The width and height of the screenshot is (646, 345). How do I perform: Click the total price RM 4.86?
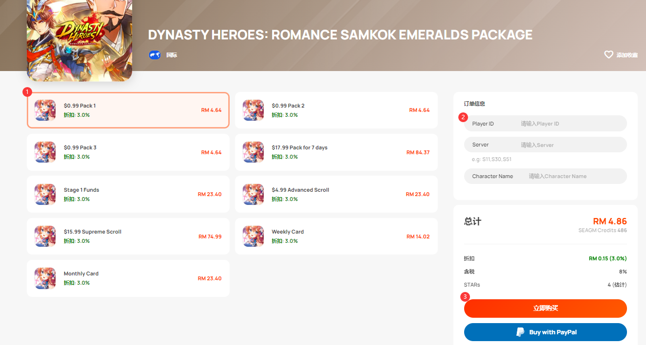click(x=610, y=221)
